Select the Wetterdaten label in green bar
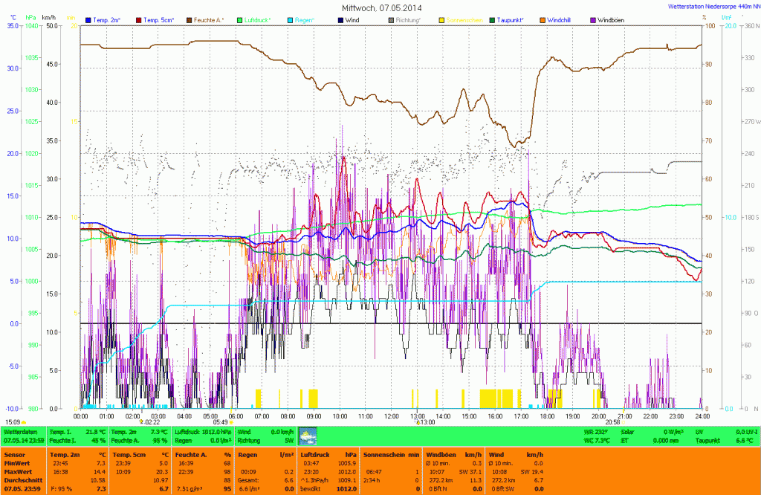761x495 pixels. (x=21, y=431)
